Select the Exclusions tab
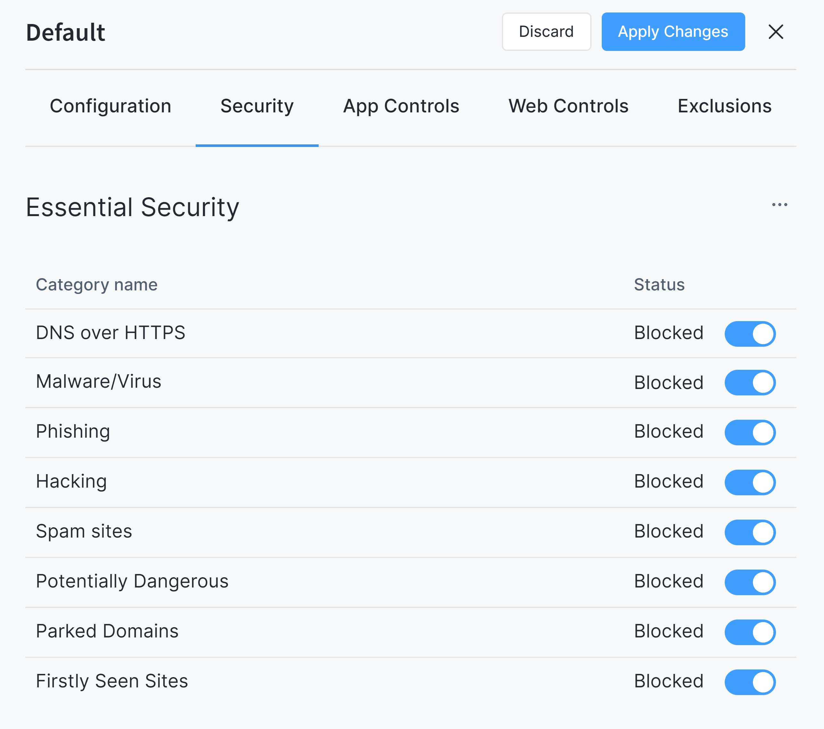Image resolution: width=824 pixels, height=729 pixels. (x=724, y=106)
